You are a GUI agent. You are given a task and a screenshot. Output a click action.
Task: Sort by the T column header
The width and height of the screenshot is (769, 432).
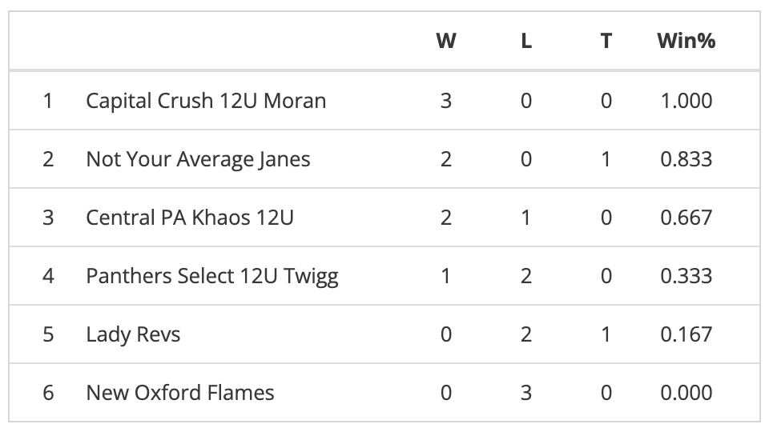(606, 41)
